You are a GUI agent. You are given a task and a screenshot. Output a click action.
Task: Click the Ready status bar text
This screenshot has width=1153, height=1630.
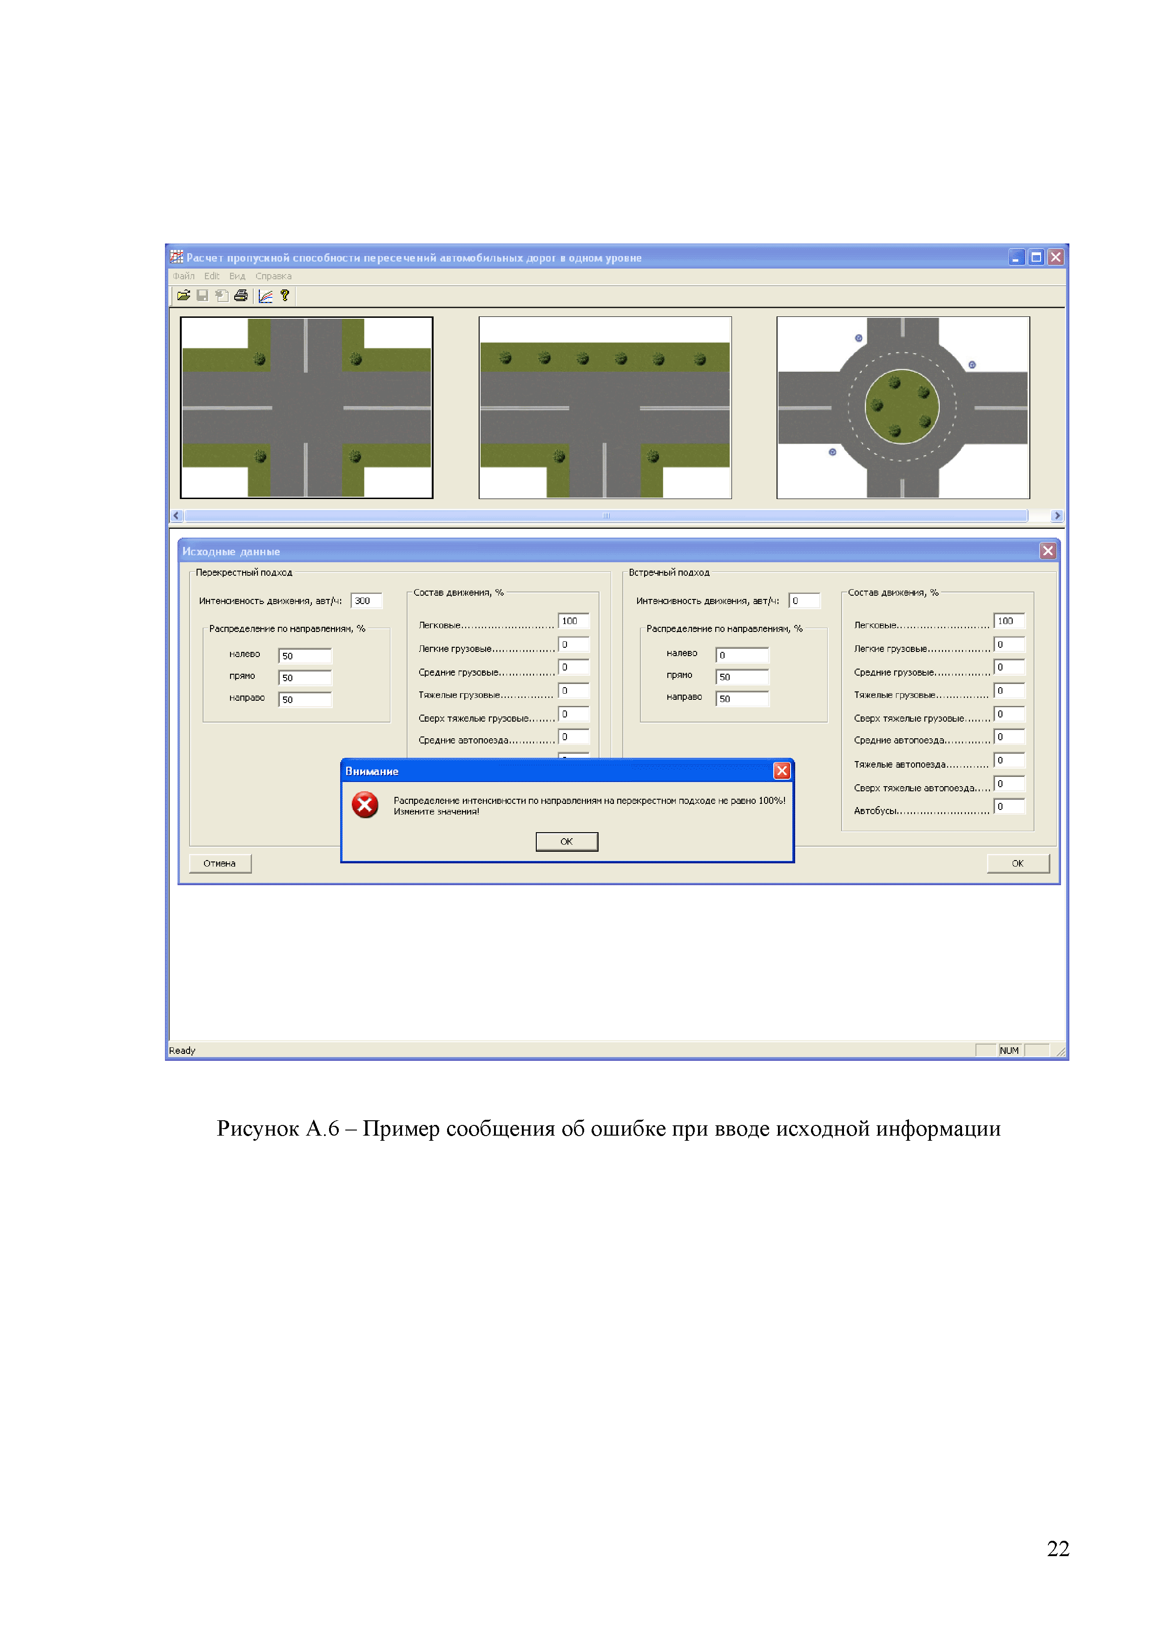pyautogui.click(x=182, y=1051)
